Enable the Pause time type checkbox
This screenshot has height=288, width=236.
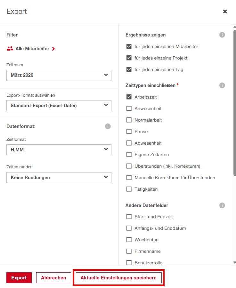(129, 132)
